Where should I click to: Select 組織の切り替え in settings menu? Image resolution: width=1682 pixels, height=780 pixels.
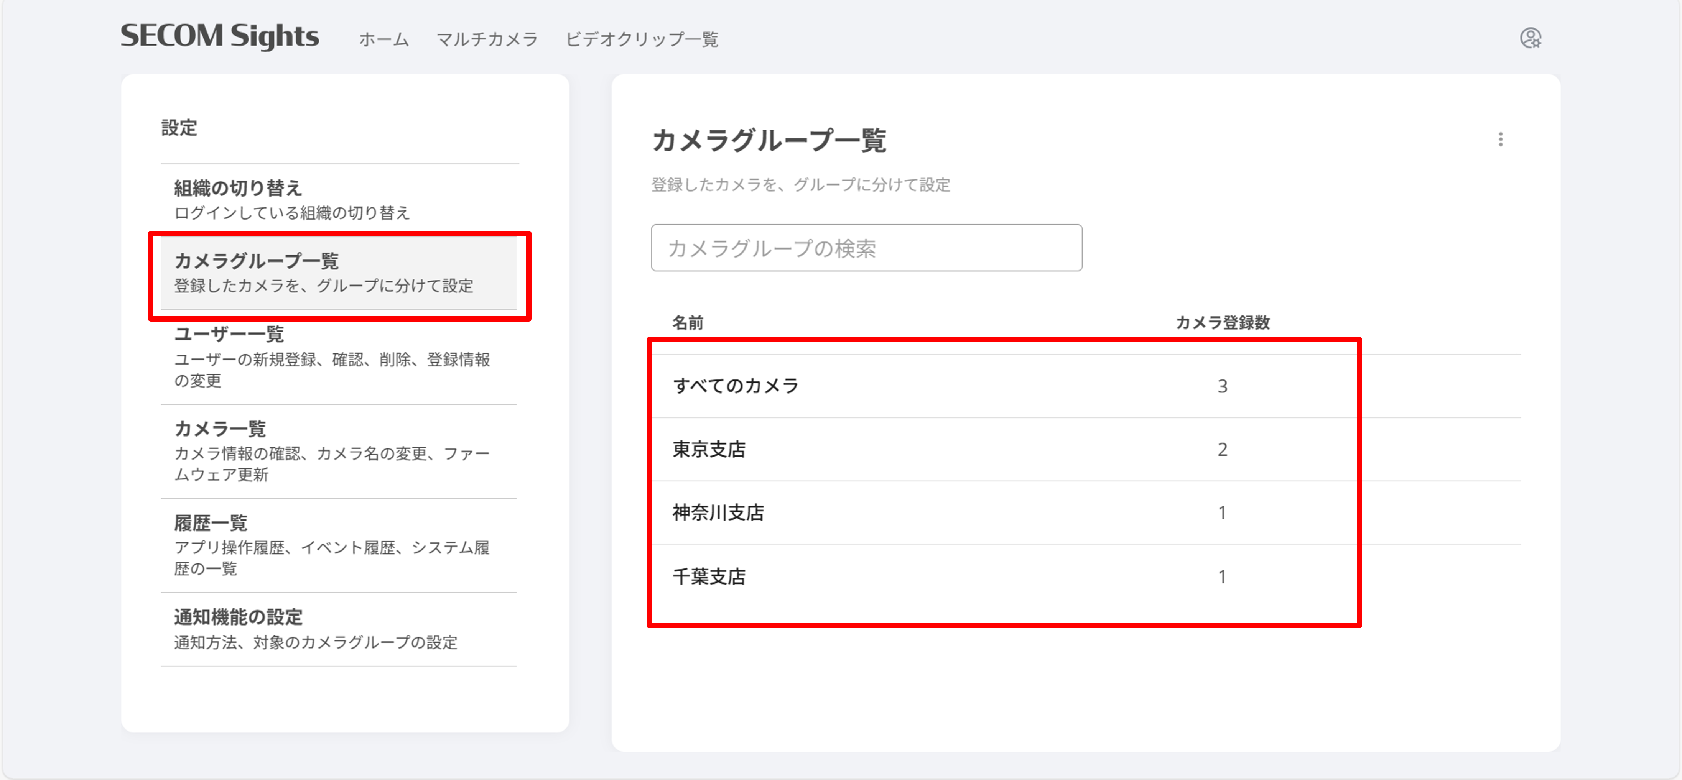[x=339, y=200]
